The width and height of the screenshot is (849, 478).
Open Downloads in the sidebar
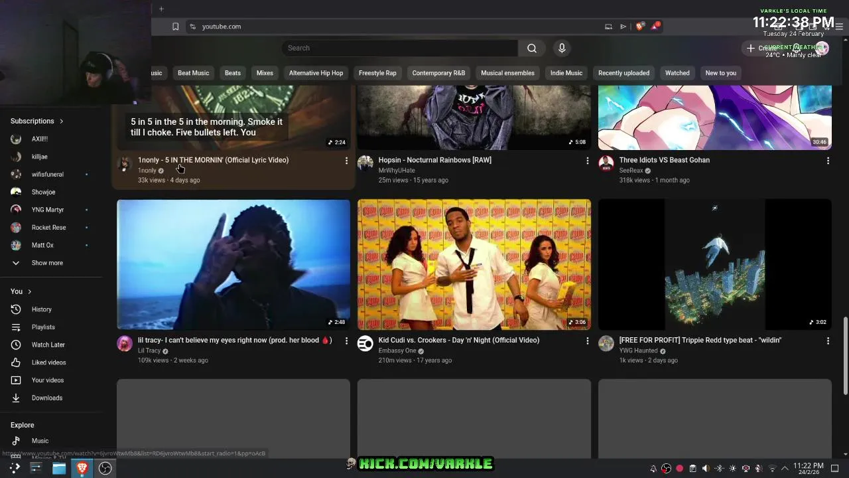[50, 398]
